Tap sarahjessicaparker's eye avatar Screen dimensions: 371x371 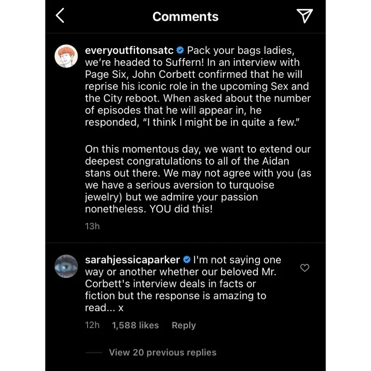66,266
